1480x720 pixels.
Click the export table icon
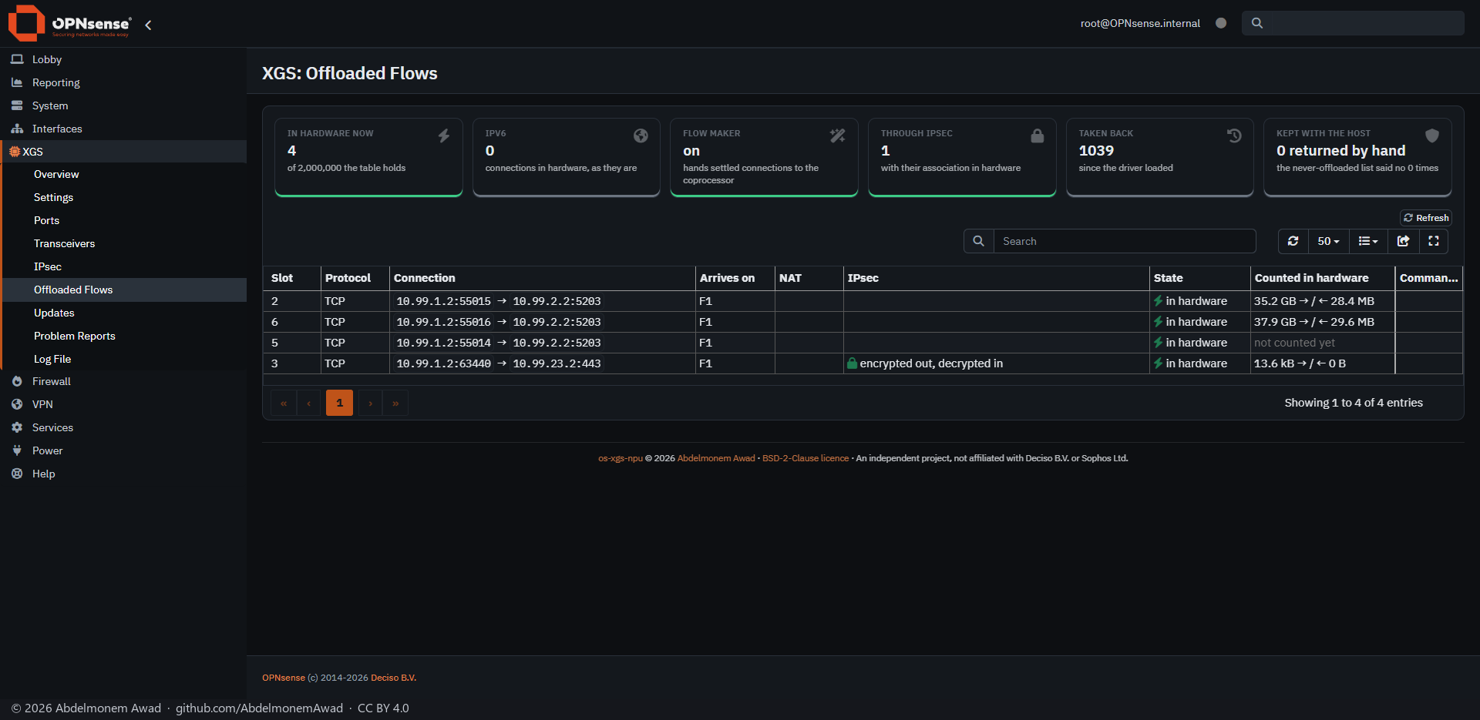[1404, 241]
